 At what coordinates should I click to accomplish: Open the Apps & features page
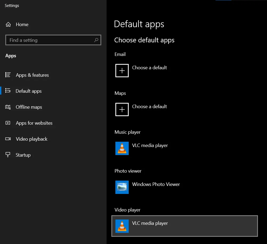32,75
